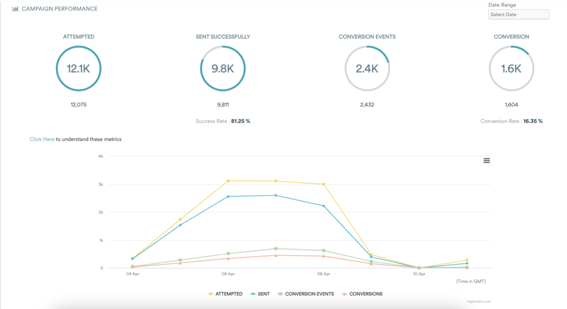
Task: Click the Campaign Performance bar chart icon
Action: point(15,9)
